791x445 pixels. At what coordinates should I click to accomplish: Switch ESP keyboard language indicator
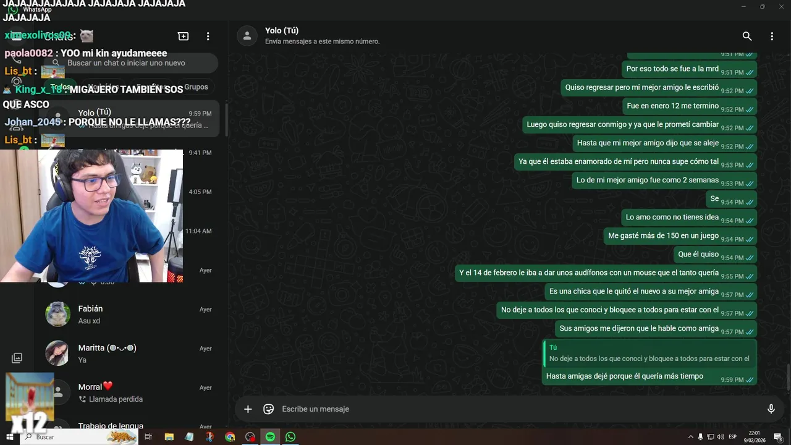tap(733, 437)
